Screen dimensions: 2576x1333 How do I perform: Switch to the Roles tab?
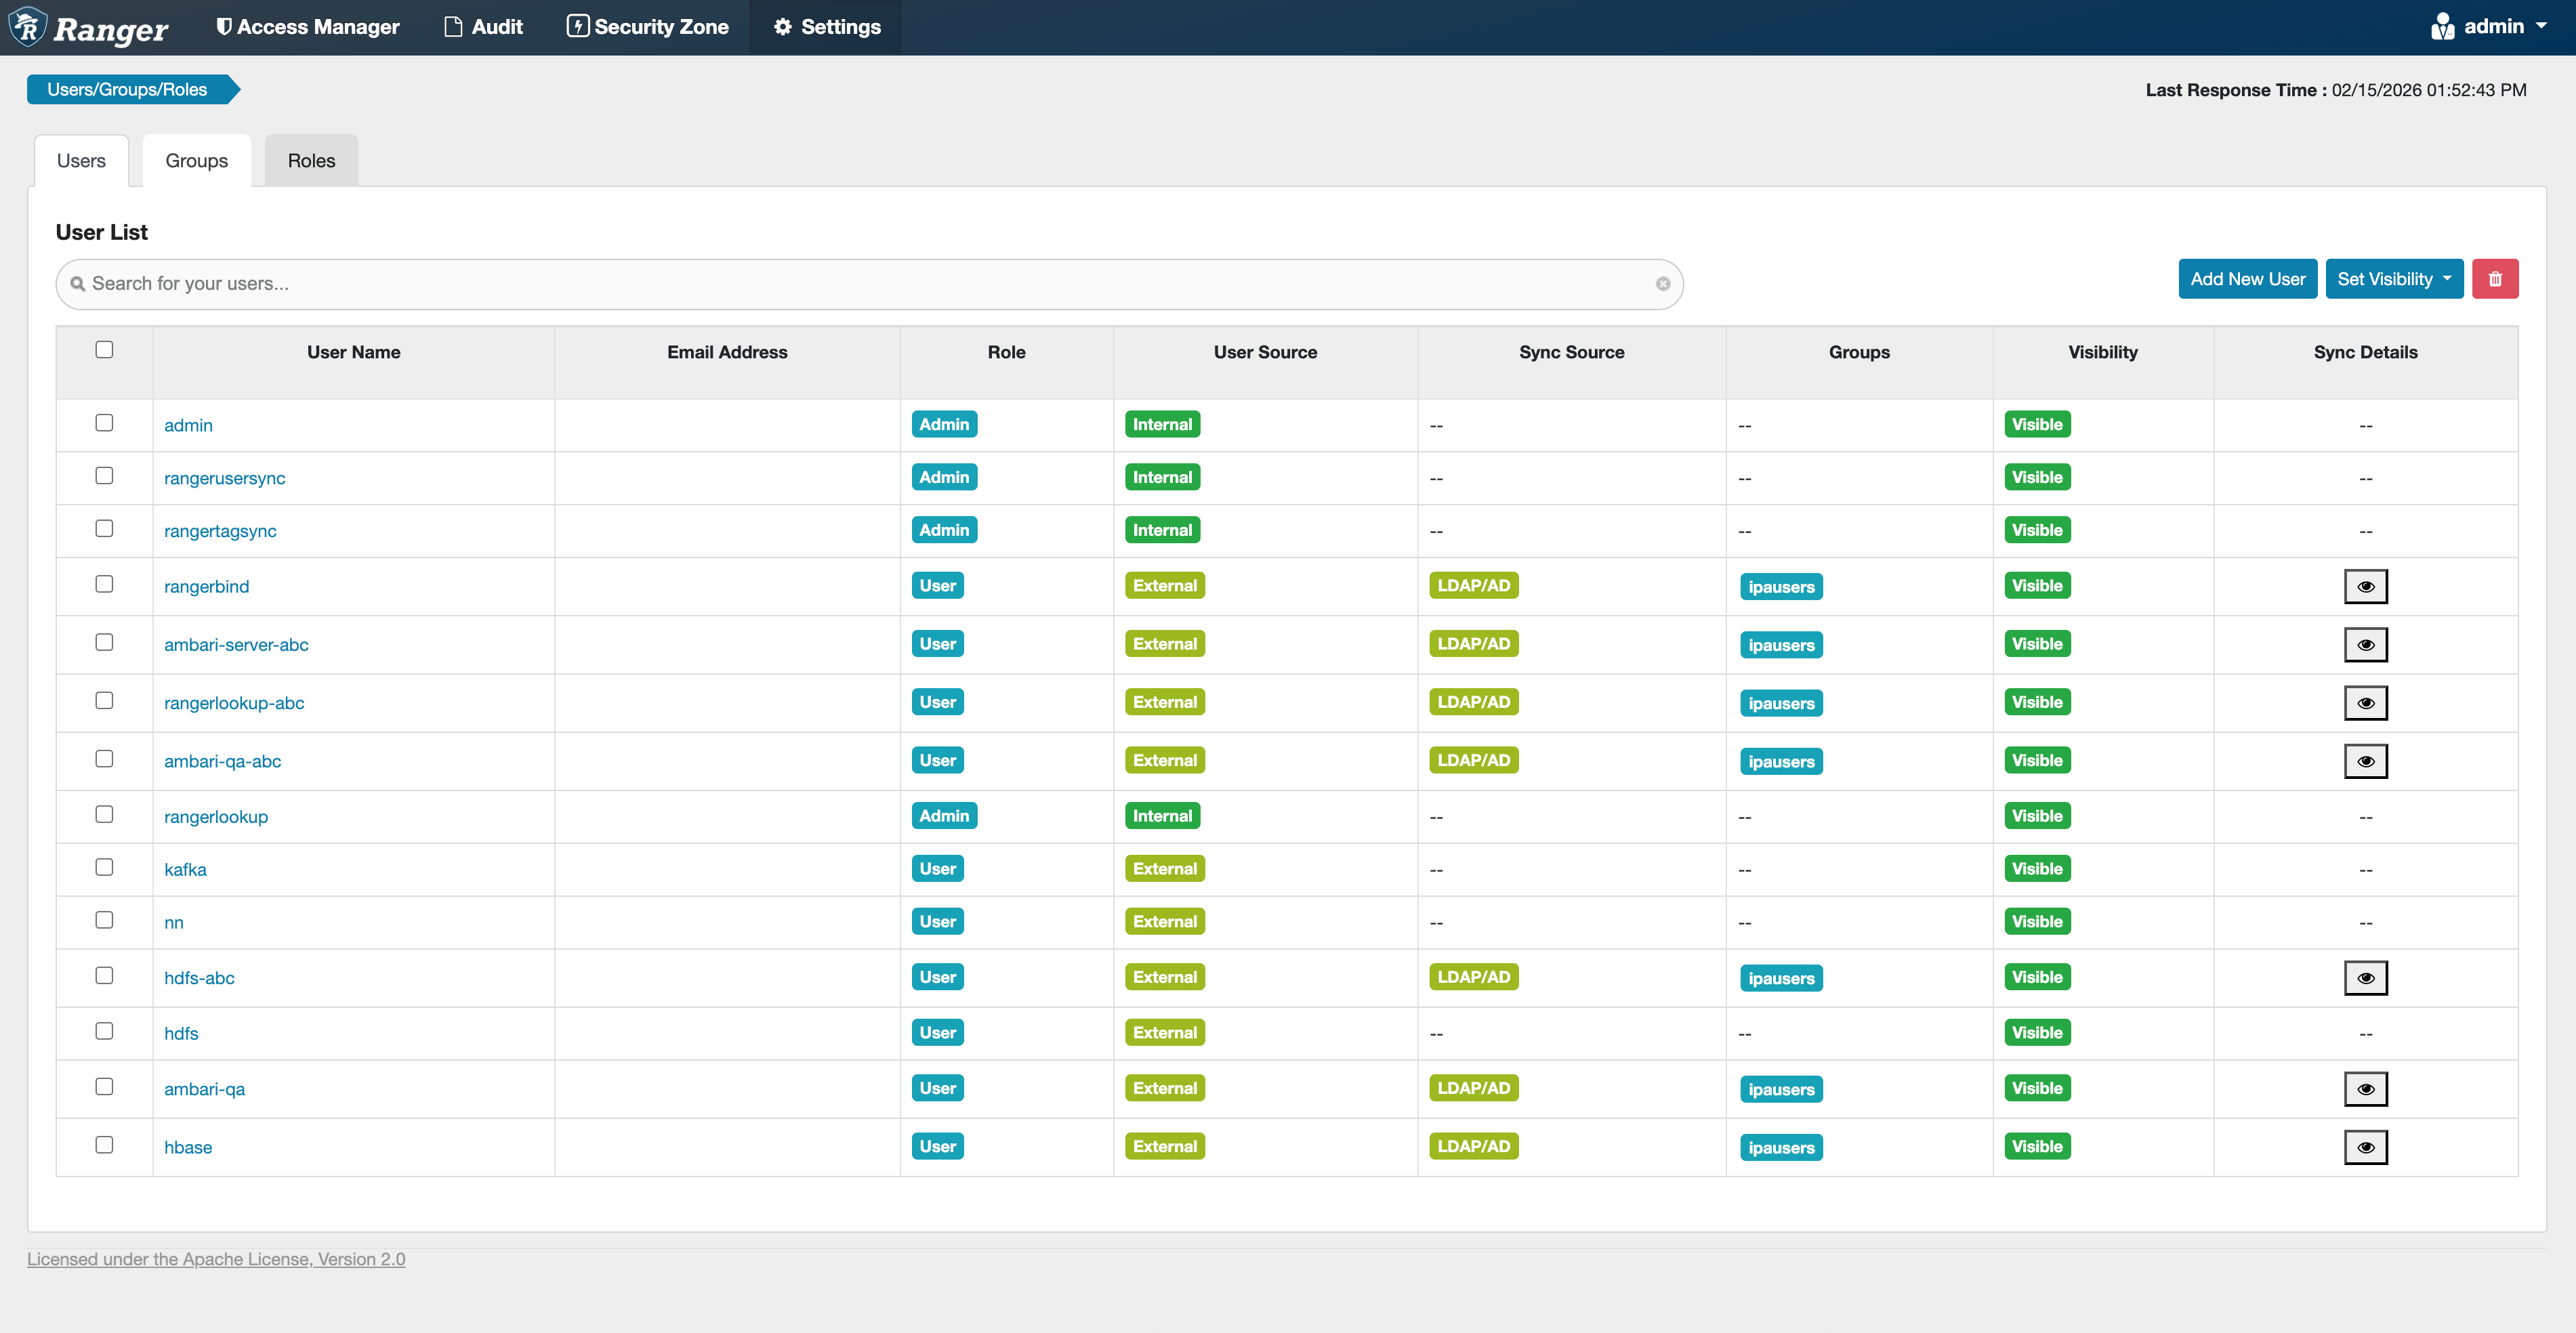tap(311, 161)
